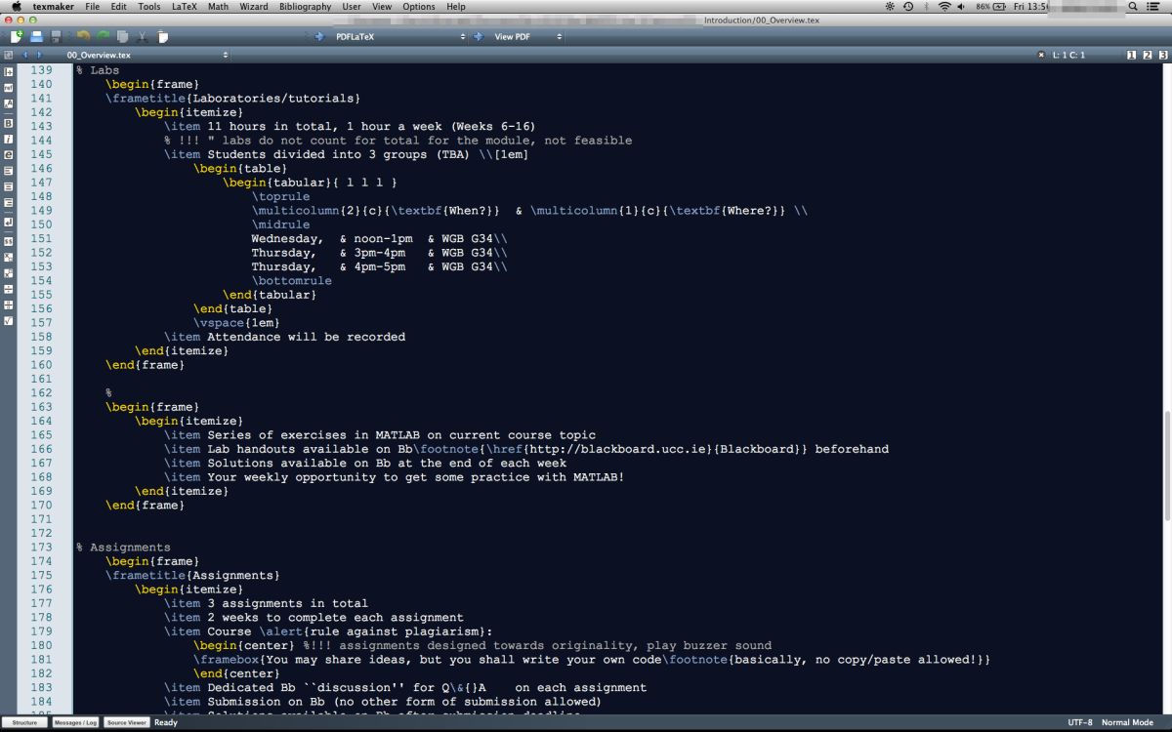The image size is (1172, 732).
Task: Toggle the Source Viewer panel
Action: click(x=126, y=722)
